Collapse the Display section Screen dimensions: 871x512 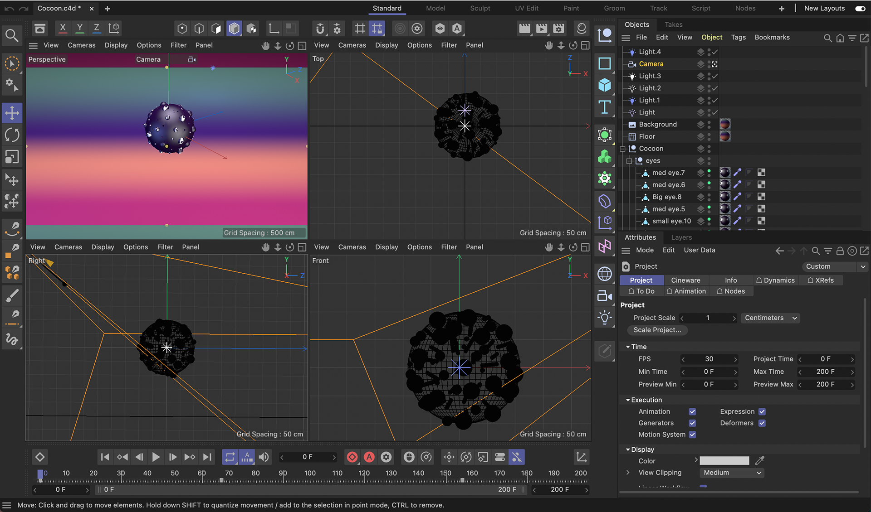[628, 450]
